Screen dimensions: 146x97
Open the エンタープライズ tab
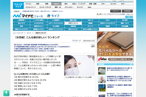(45, 7)
